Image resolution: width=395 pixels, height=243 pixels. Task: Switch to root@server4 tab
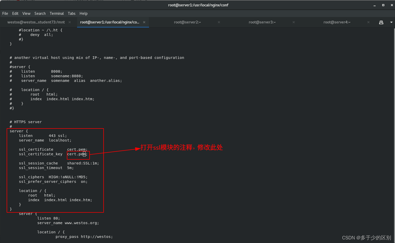click(x=337, y=22)
